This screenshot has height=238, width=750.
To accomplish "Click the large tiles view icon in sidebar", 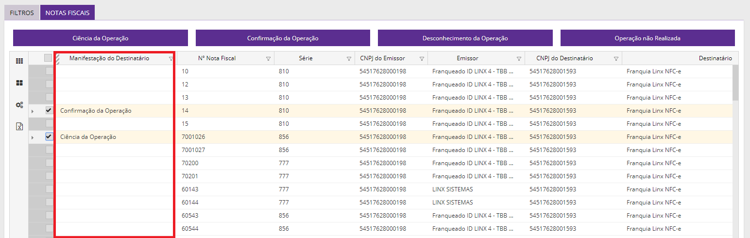I will 19,83.
